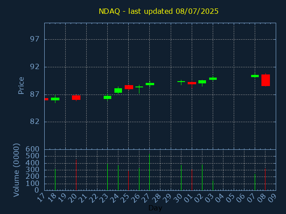Select the 200 volume axis label

32,177
